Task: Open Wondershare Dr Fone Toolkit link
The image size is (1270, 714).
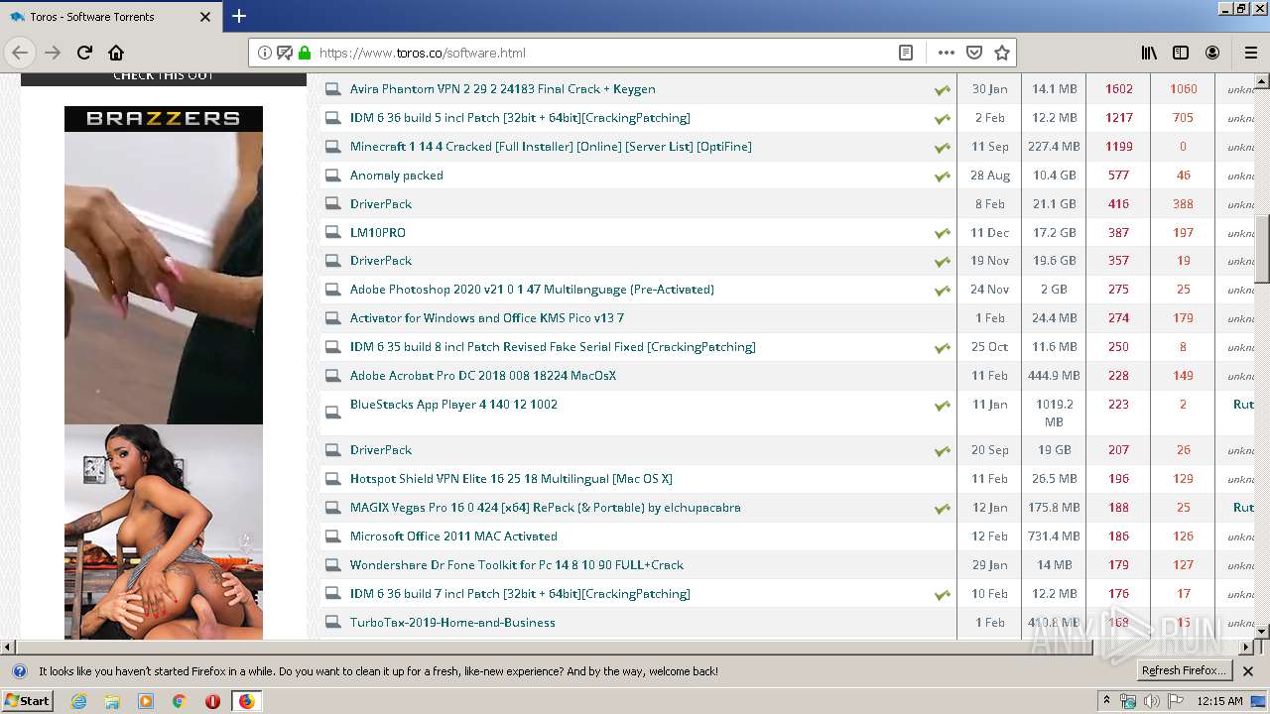Action: 516,565
